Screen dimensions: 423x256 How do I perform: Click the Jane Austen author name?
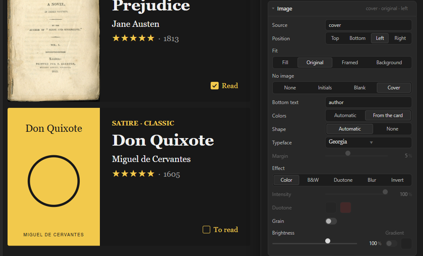(x=136, y=24)
